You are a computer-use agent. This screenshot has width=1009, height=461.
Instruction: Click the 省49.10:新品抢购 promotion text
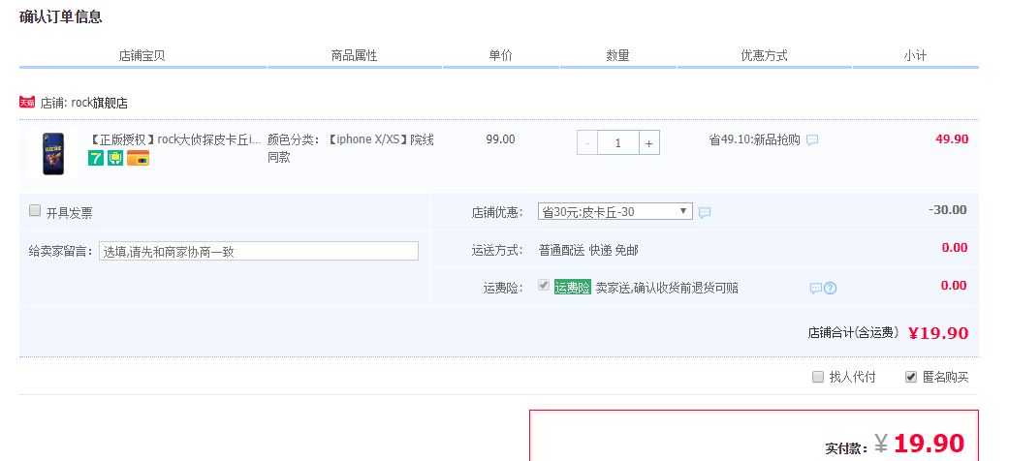(754, 139)
